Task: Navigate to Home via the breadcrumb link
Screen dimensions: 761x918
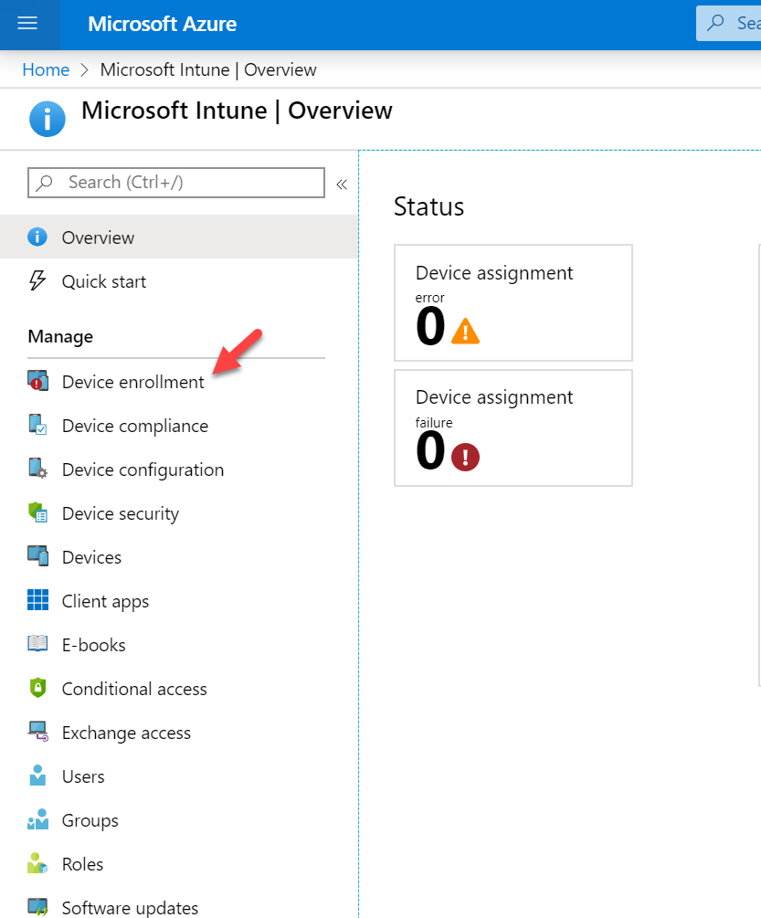Action: click(x=45, y=69)
